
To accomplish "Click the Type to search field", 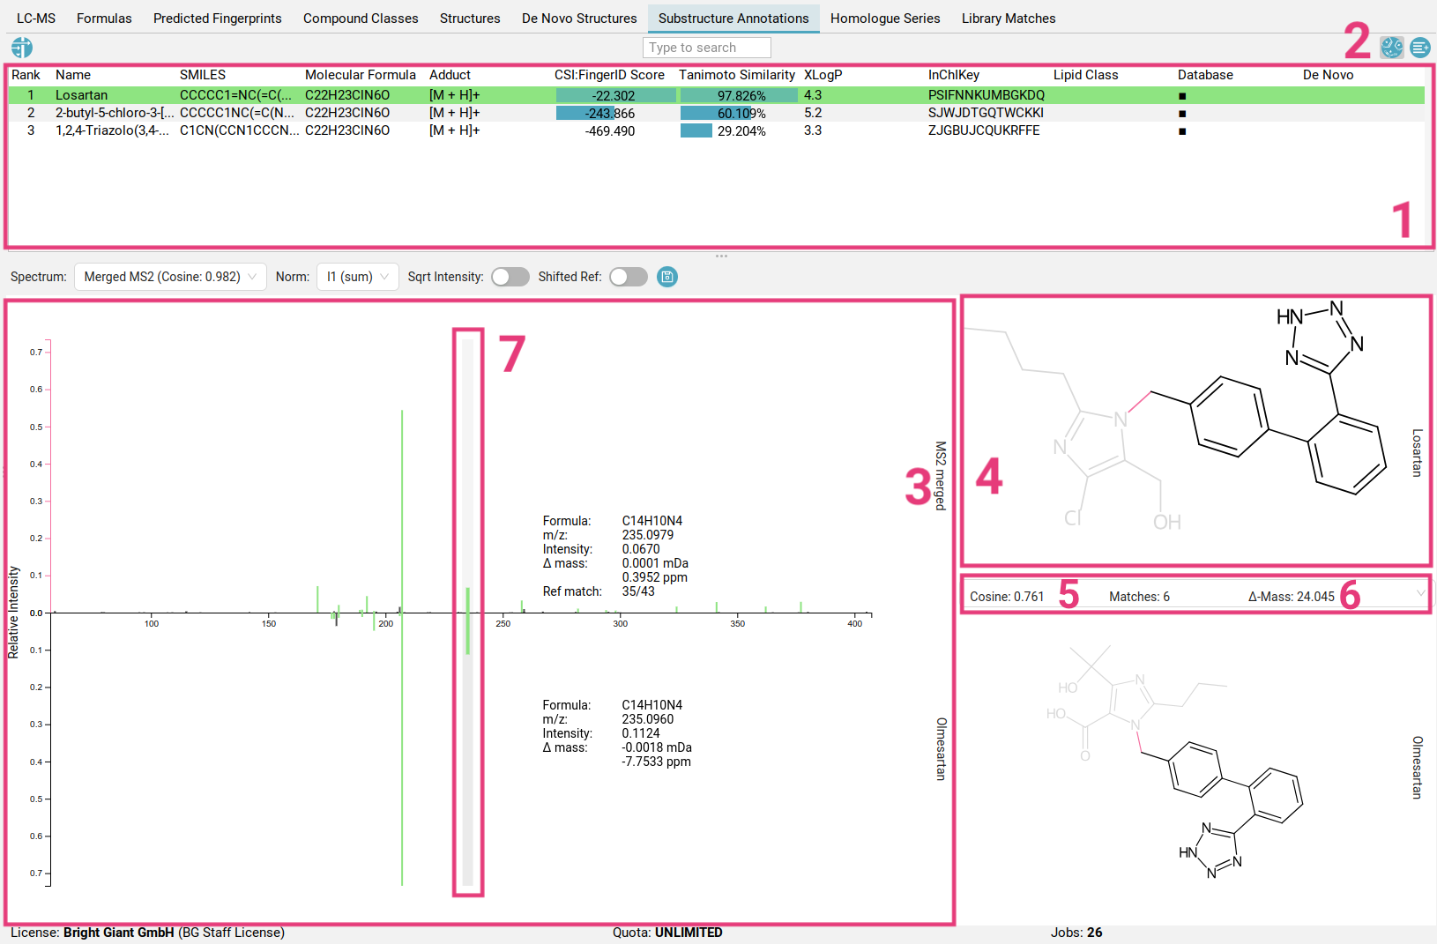I will coord(707,48).
